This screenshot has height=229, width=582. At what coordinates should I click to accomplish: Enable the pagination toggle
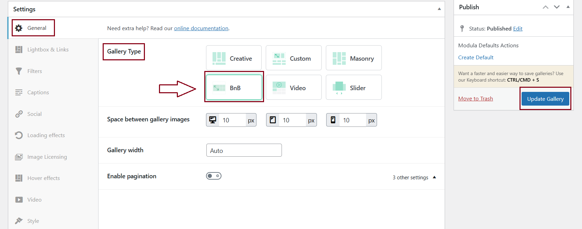tap(214, 176)
